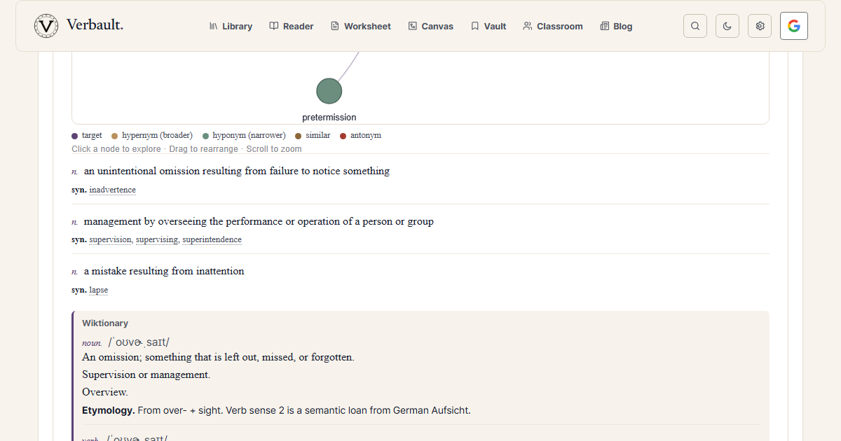Open the Vault section
841x441 pixels.
point(488,26)
